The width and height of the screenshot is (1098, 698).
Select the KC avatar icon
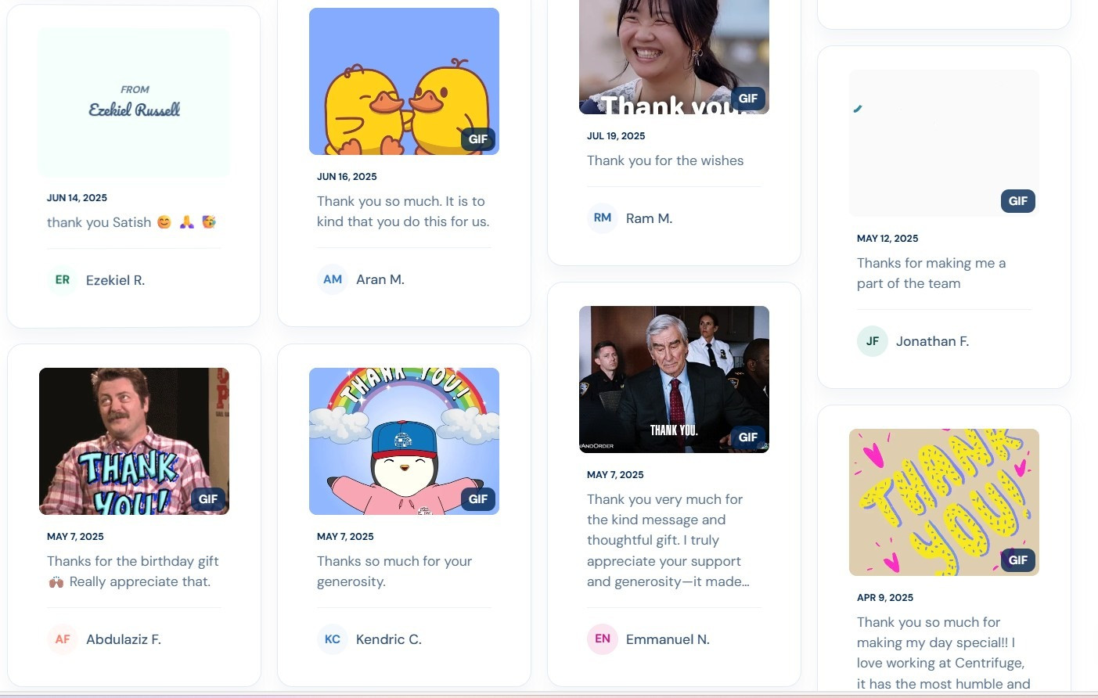(333, 639)
